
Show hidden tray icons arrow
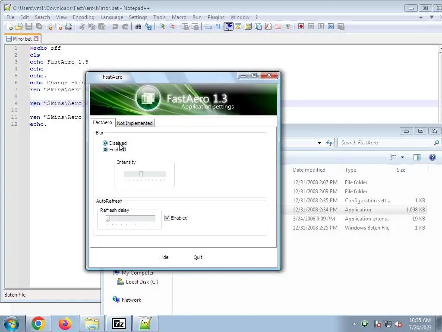(354, 324)
